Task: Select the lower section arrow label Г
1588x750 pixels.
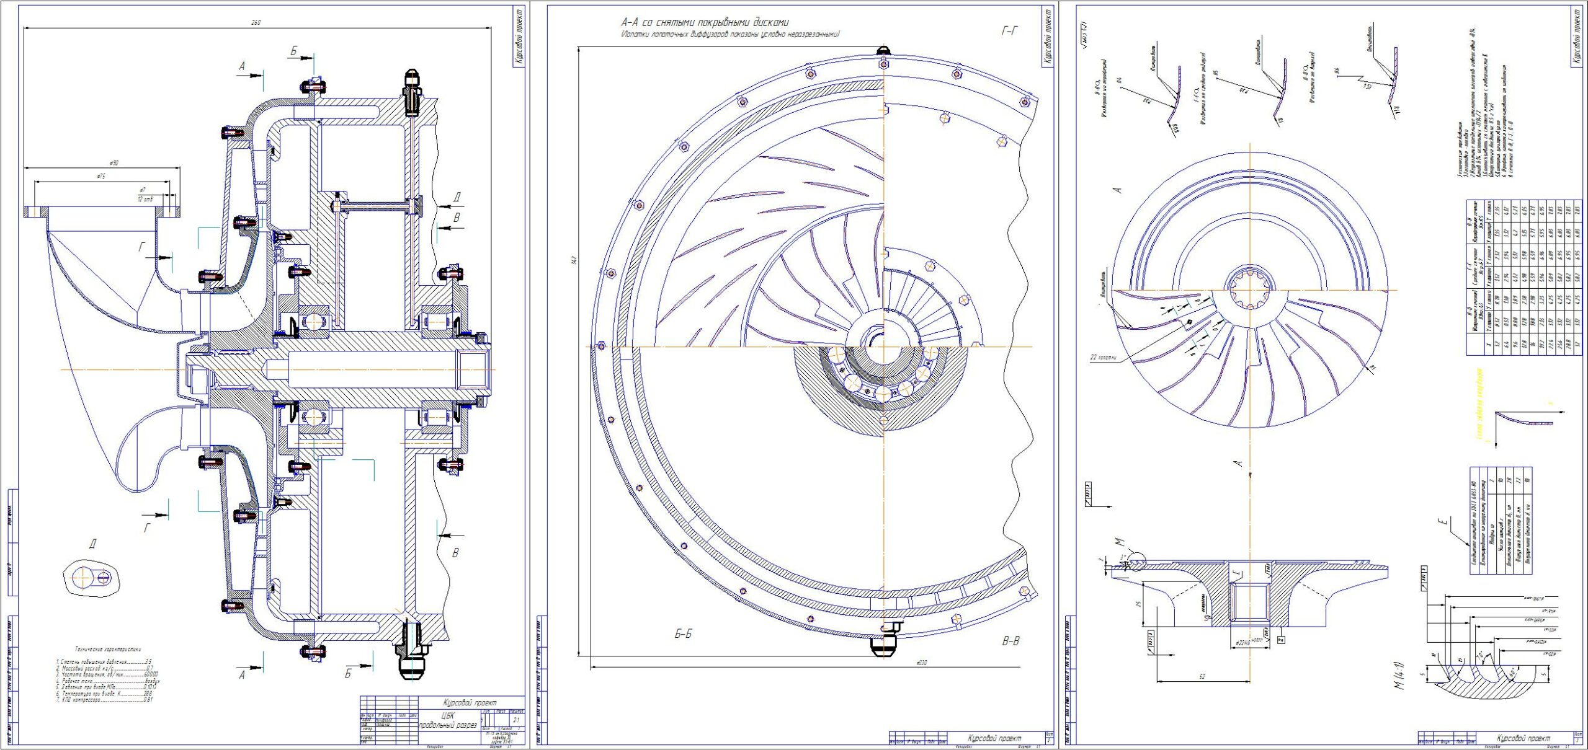Action: (x=147, y=528)
